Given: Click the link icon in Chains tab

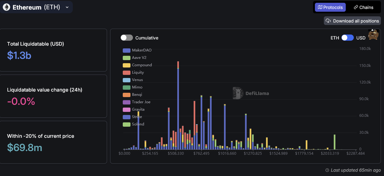Looking at the screenshot, I should pyautogui.click(x=356, y=7).
